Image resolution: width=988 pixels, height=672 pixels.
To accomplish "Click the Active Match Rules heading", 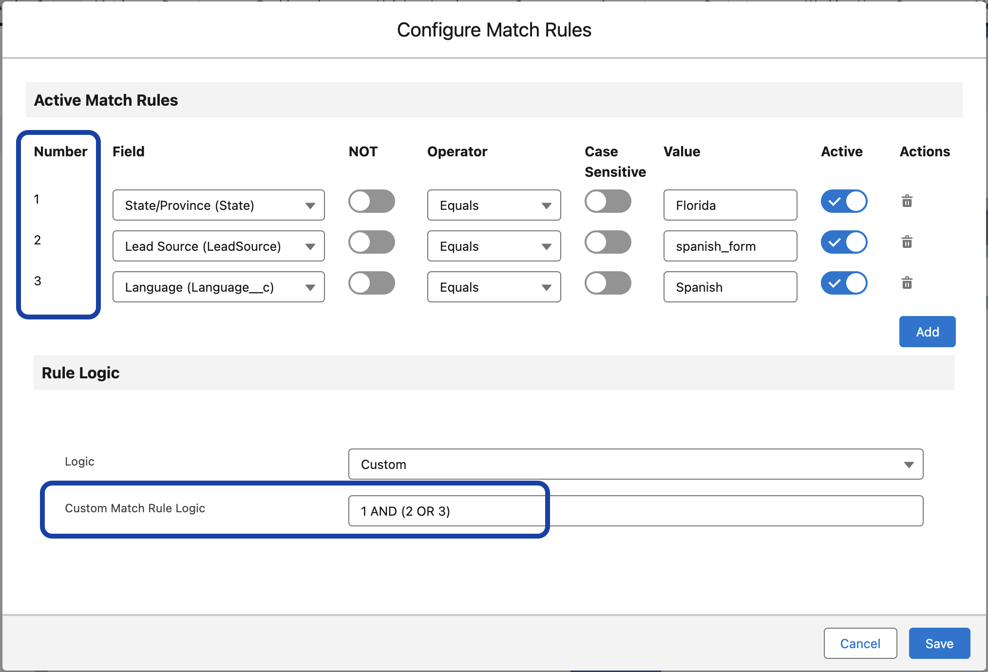I will point(106,100).
